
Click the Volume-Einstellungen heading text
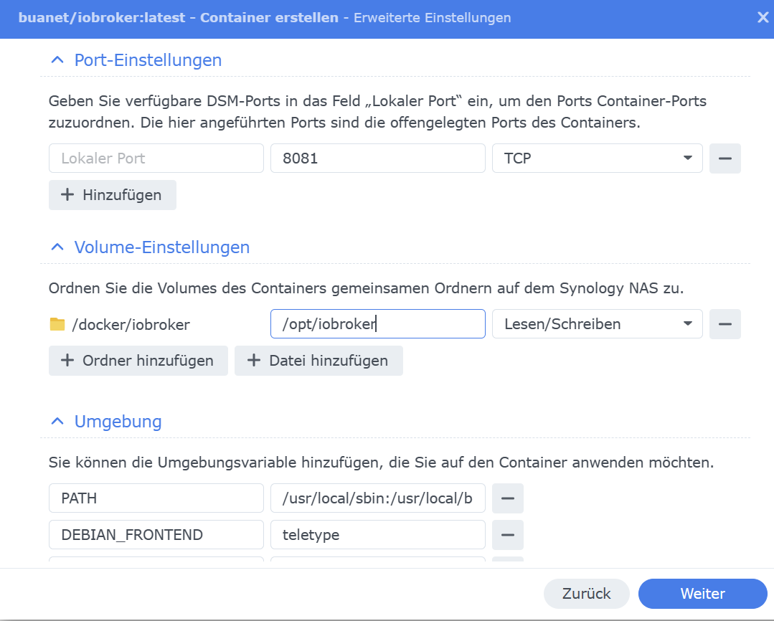162,247
